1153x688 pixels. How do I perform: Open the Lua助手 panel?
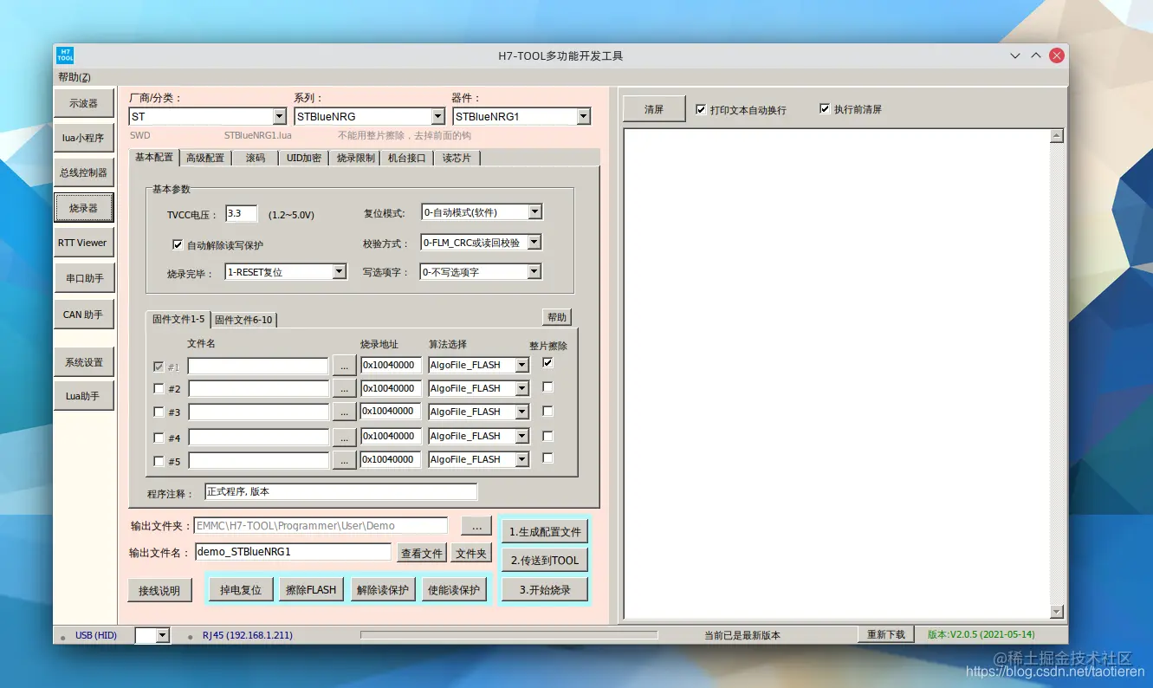(x=84, y=396)
